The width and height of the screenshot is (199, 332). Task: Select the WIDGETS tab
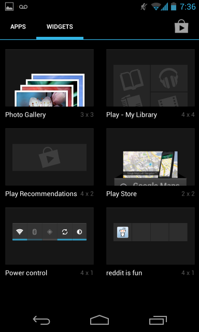(x=60, y=26)
